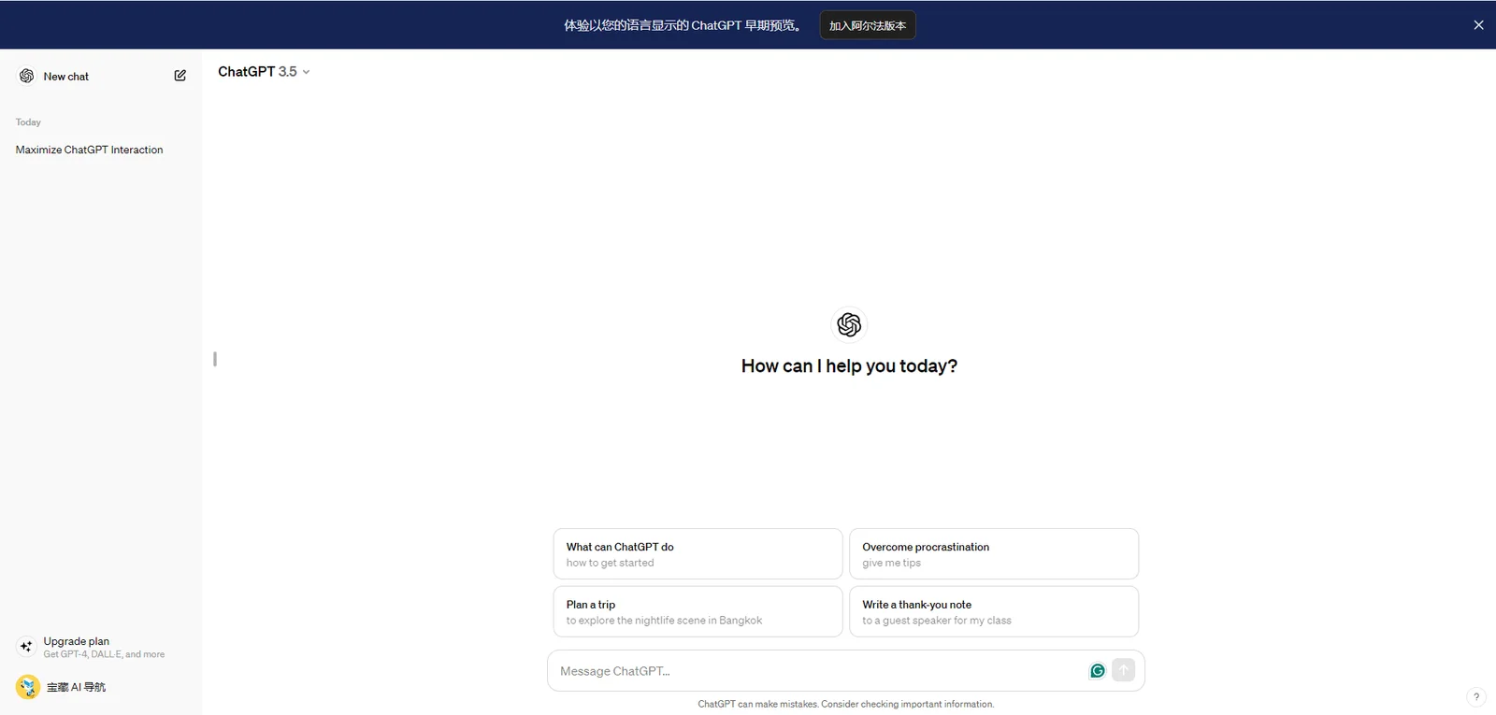Click the ChatGPT logo beside New chat
This screenshot has height=715, width=1496.
pyautogui.click(x=26, y=76)
